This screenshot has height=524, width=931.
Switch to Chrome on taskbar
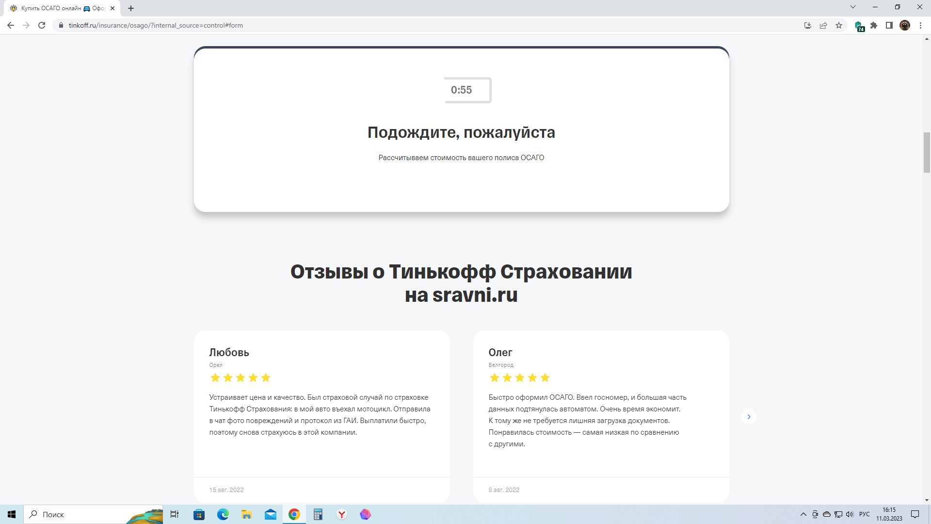[294, 514]
